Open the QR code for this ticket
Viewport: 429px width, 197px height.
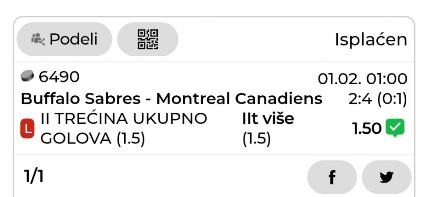[147, 39]
